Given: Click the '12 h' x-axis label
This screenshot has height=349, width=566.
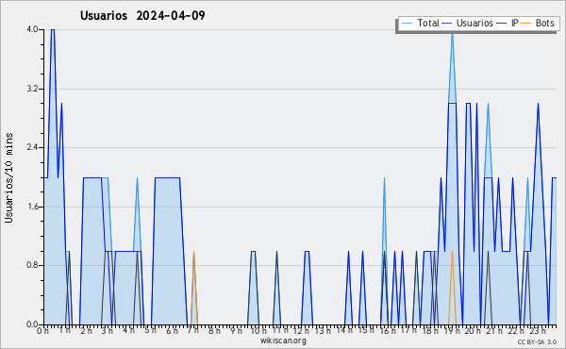Looking at the screenshot, I should pyautogui.click(x=301, y=331).
